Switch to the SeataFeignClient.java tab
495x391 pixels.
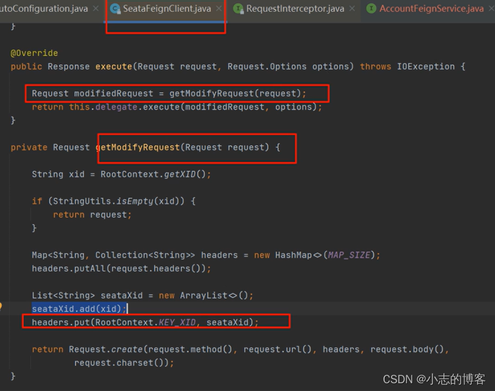tap(167, 9)
